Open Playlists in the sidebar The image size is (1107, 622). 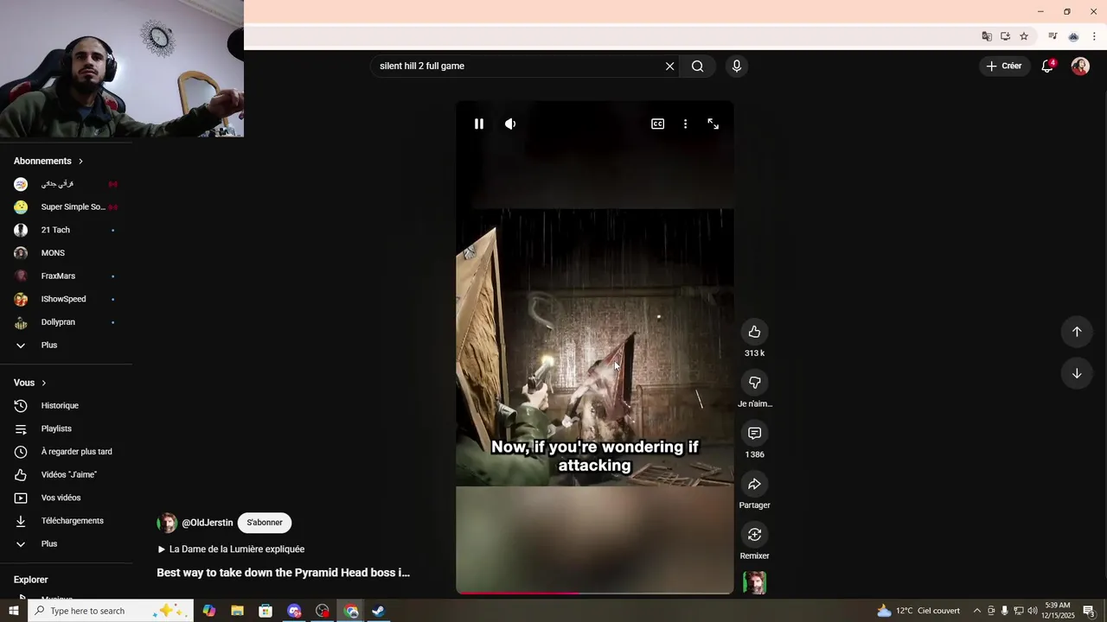click(x=66, y=428)
